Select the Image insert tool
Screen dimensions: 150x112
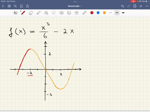click(69, 13)
